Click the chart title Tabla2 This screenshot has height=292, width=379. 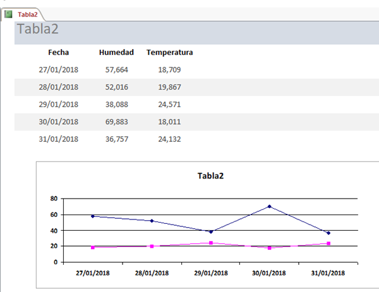point(210,176)
